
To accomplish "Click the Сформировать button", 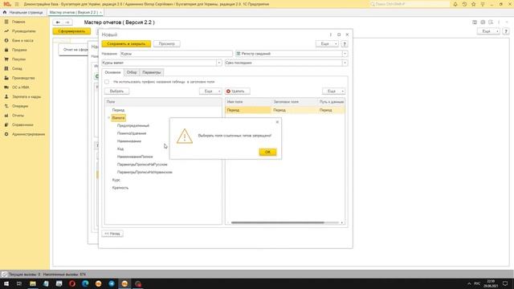I will [71, 31].
